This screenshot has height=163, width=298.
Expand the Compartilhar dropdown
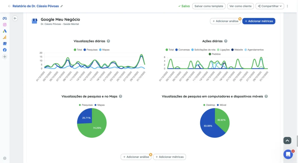pyautogui.click(x=269, y=6)
